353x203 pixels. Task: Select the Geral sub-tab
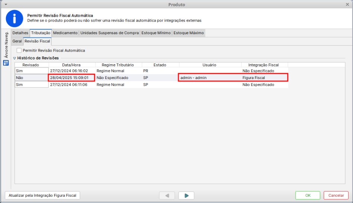point(17,41)
